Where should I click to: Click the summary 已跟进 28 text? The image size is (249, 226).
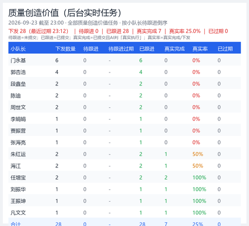point(118,31)
